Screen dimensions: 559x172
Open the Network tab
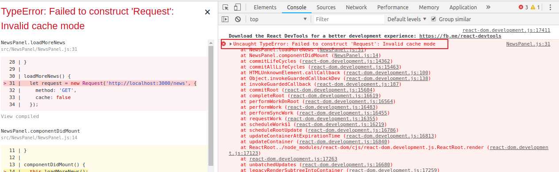[356, 7]
